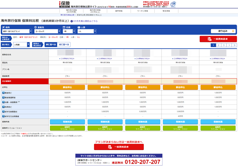Run 保険料シミュレーション in column with 5,000万円 賠償責任
This screenshot has width=238, height=166.
coord(143,128)
